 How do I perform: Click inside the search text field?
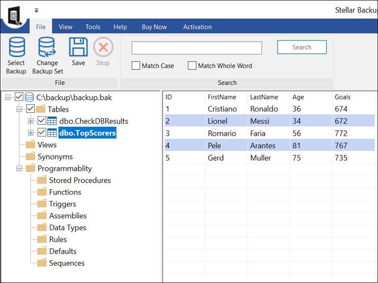pyautogui.click(x=197, y=48)
